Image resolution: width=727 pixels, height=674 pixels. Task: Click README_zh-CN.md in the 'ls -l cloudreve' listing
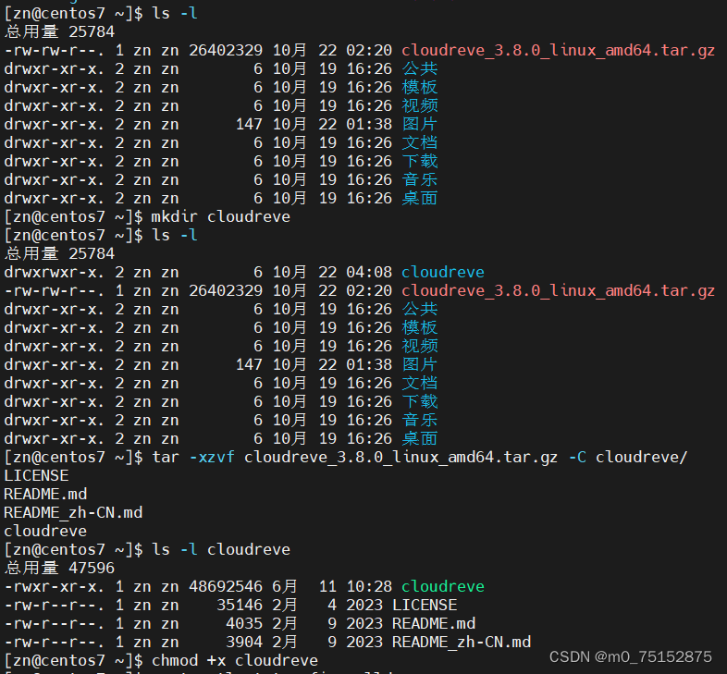pyautogui.click(x=462, y=643)
